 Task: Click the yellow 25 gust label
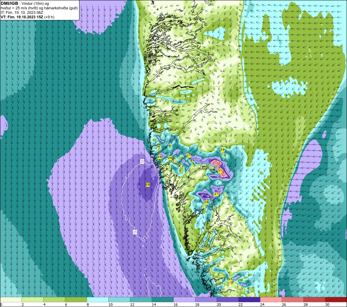[x=230, y=279]
